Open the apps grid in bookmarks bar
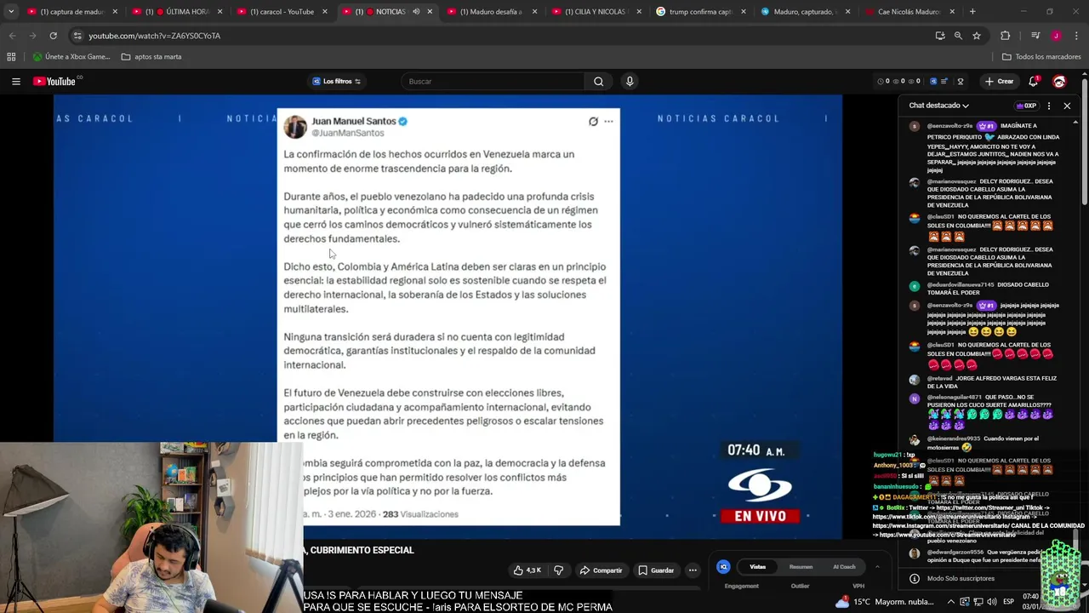The image size is (1089, 613). click(11, 57)
